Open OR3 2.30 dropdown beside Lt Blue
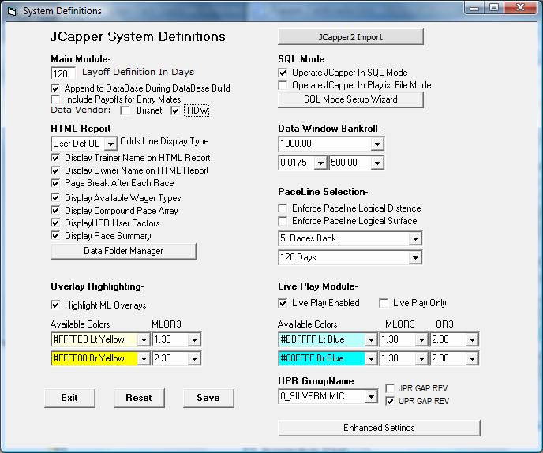Viewport: 543px width, 453px height. click(x=472, y=339)
